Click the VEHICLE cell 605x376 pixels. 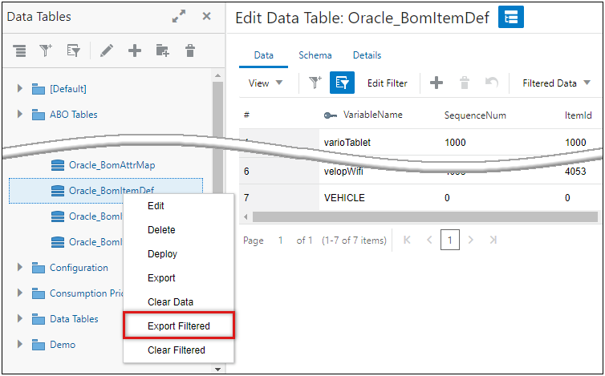(x=344, y=197)
